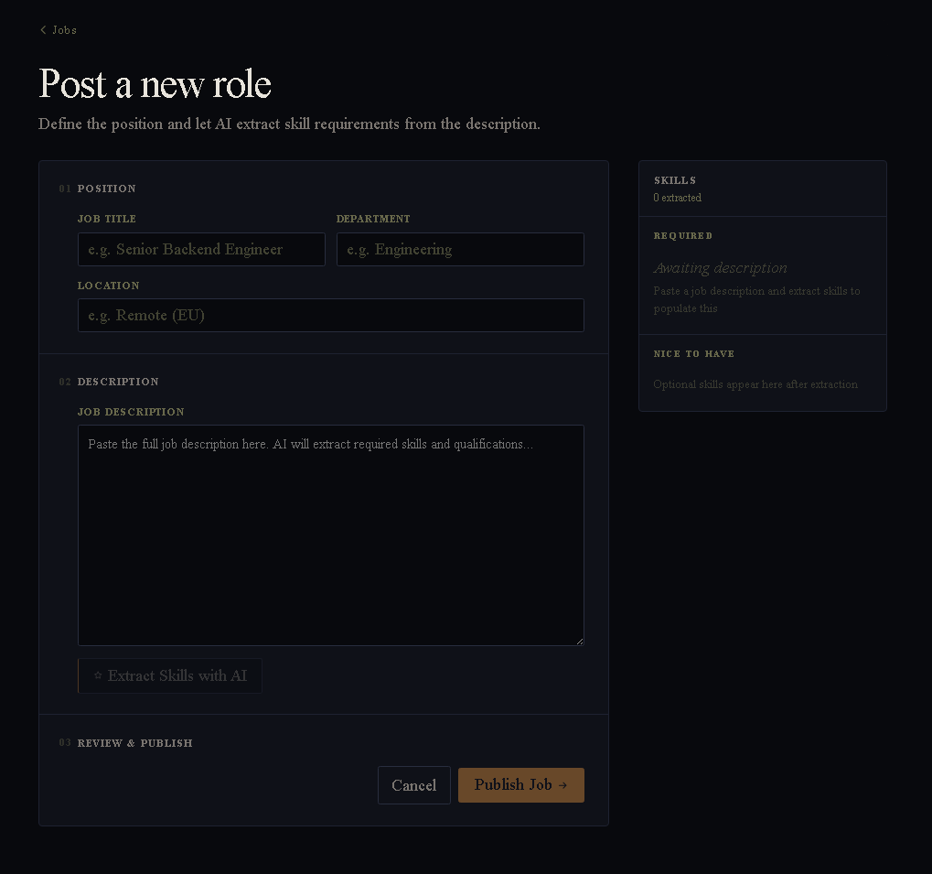Click the back chevron next to Jobs
This screenshot has height=874, width=932.
[43, 29]
